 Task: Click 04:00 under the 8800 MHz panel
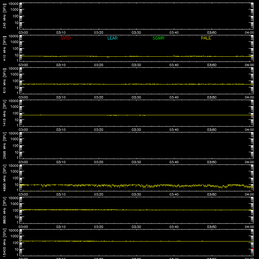[249, 227]
